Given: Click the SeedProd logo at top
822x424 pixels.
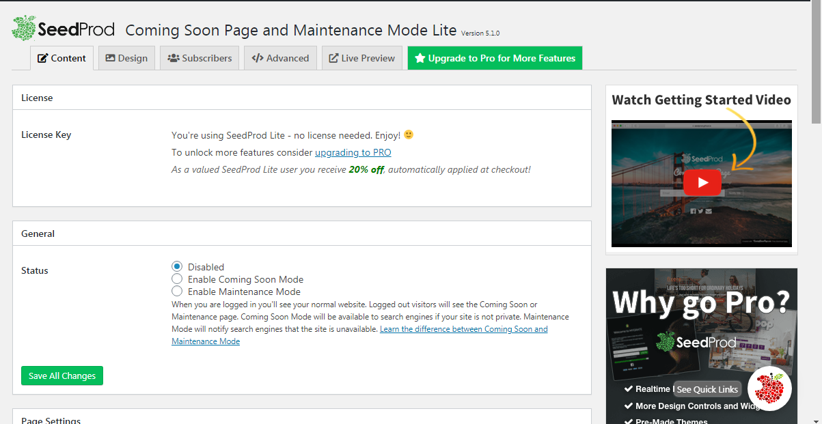Looking at the screenshot, I should pos(64,29).
